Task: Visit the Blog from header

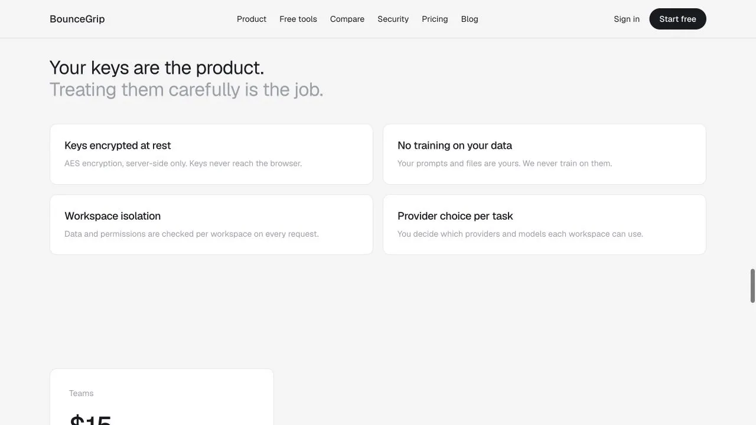Action: (470, 19)
